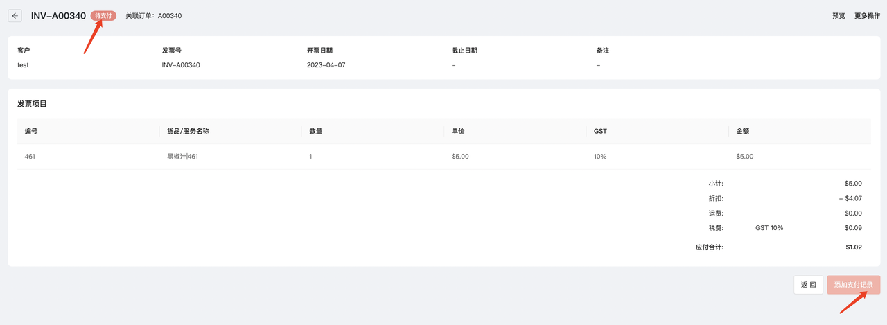Click 发票项目 section heading
Image resolution: width=887 pixels, height=325 pixels.
pyautogui.click(x=32, y=104)
